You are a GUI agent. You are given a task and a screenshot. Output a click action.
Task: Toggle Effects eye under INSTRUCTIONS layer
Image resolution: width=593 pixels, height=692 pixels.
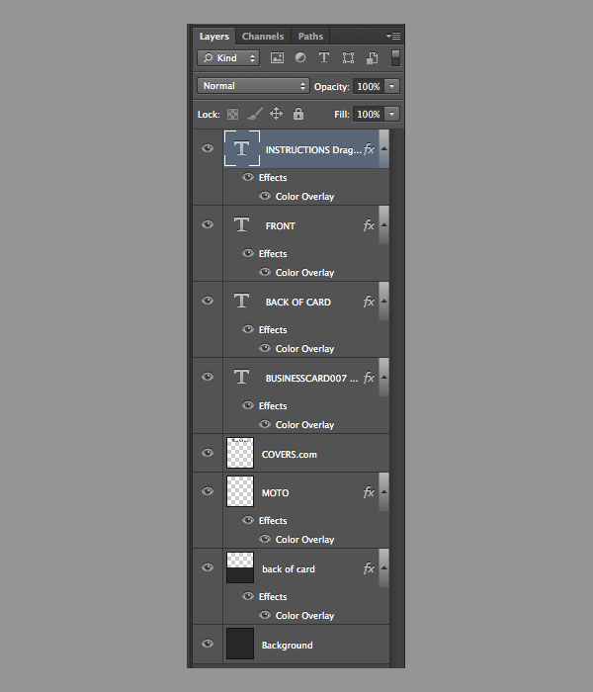click(x=248, y=177)
